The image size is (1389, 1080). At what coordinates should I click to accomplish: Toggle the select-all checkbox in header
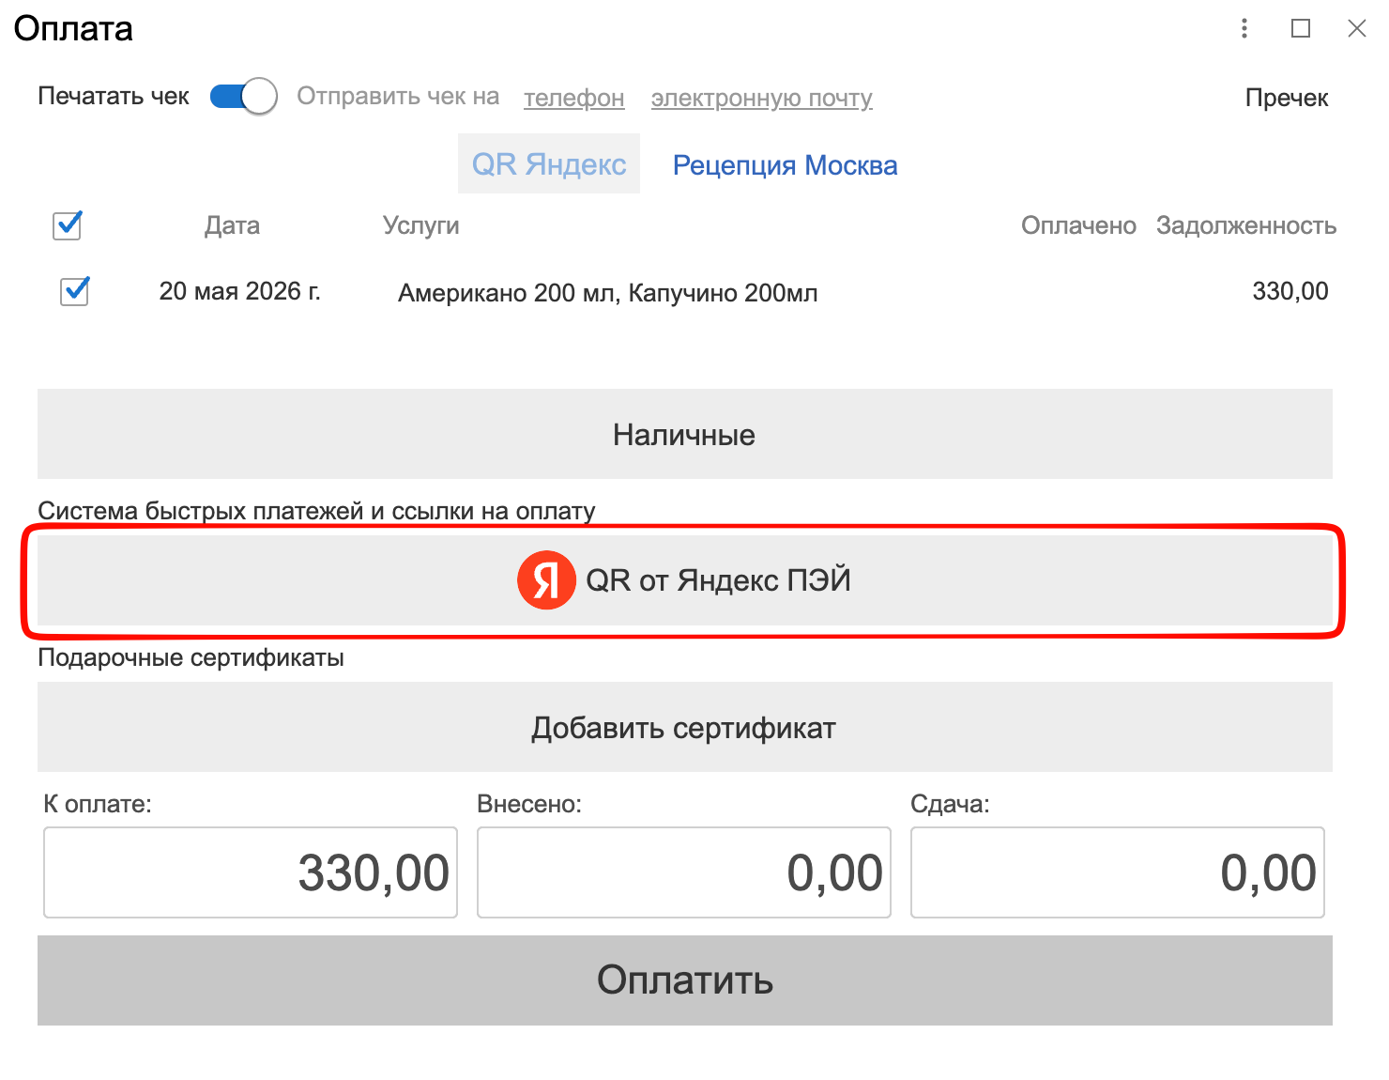click(67, 225)
